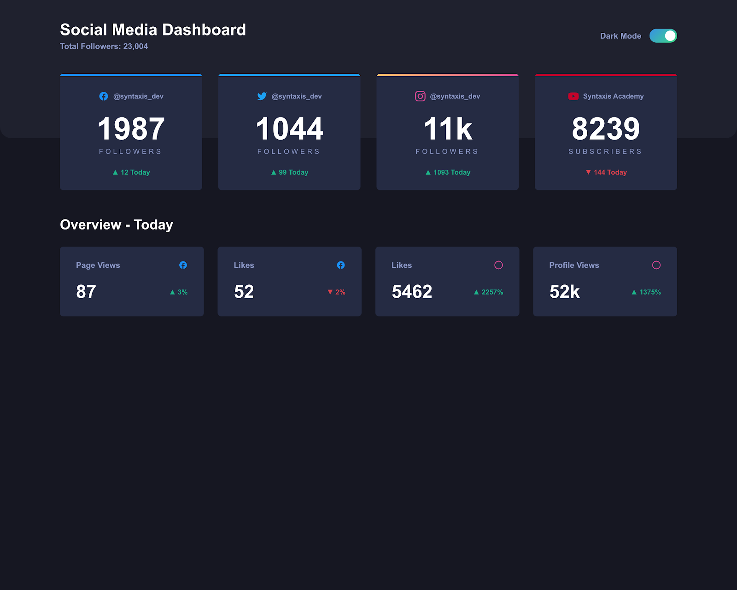Click the Instagram icon beside 11k followers
Screen dimensions: 737x590
click(x=420, y=96)
